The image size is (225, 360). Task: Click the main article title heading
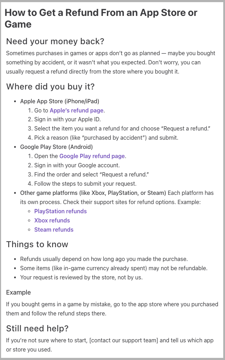(x=101, y=18)
